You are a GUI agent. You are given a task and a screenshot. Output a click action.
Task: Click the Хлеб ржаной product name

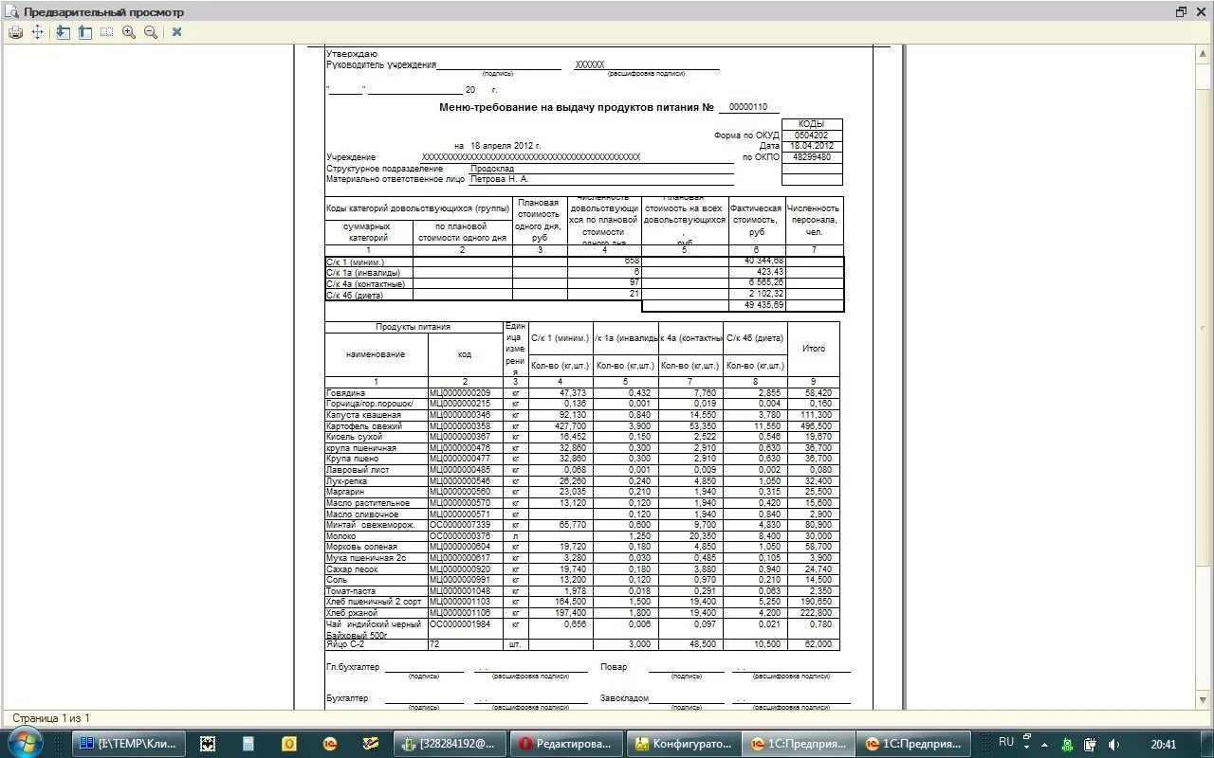[352, 613]
